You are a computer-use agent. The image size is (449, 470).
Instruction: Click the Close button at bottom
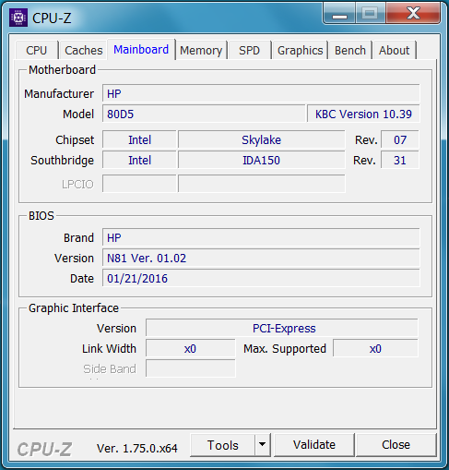click(x=396, y=445)
